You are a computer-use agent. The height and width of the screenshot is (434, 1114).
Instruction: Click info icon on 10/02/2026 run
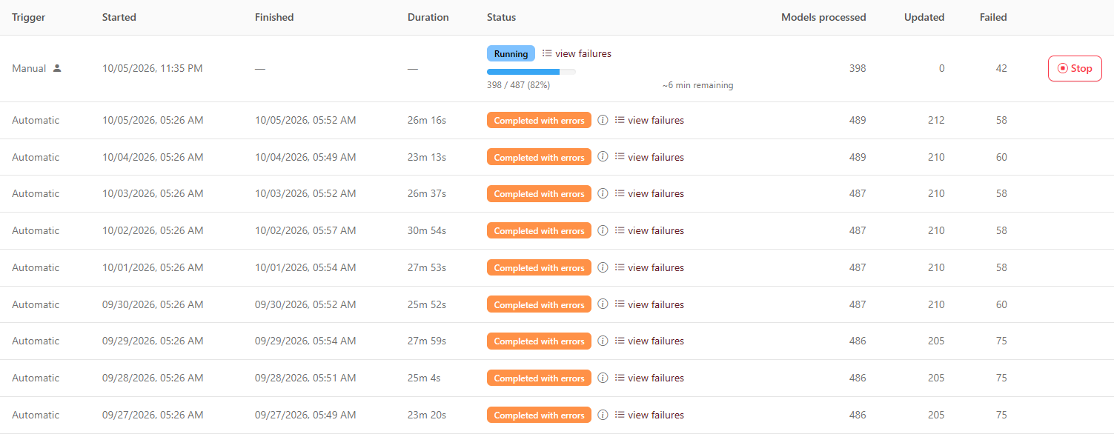[603, 230]
